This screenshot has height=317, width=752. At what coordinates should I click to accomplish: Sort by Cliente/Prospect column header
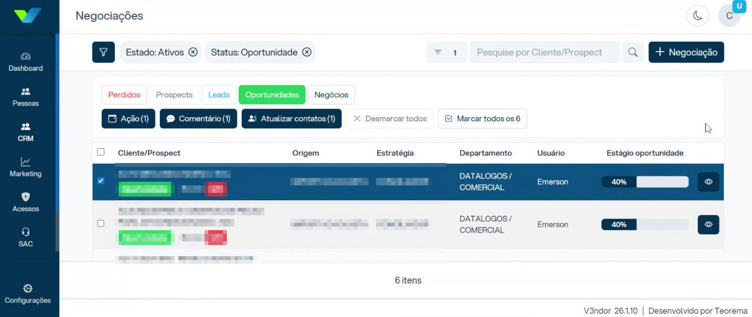(x=149, y=153)
